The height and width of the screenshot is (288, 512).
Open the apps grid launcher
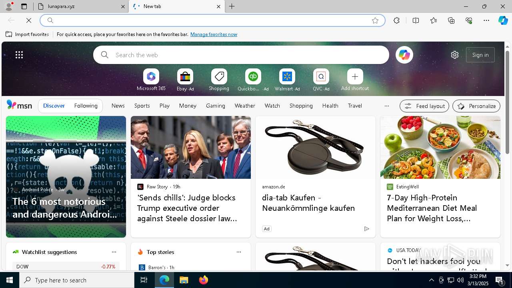(x=19, y=55)
